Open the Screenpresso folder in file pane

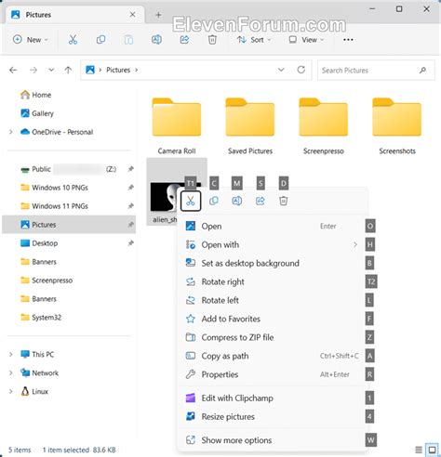coord(324,126)
